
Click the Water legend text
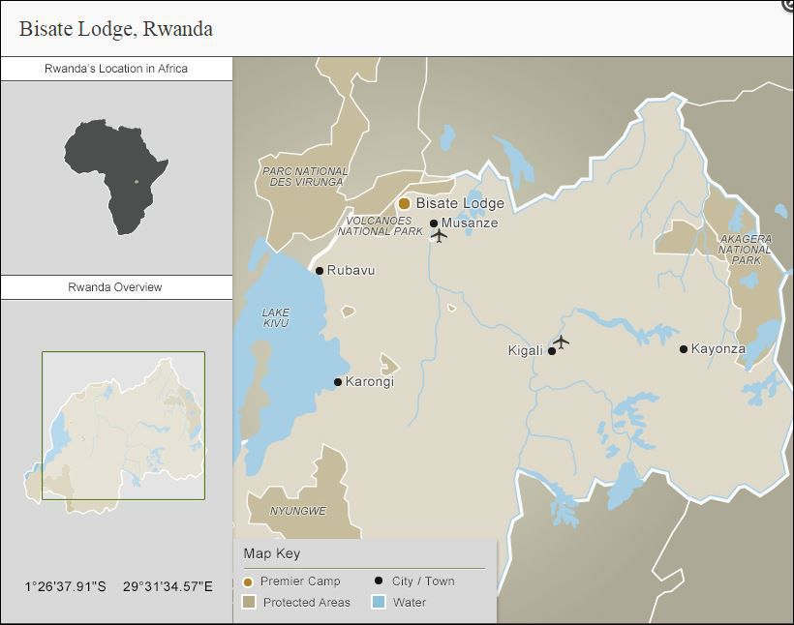pyautogui.click(x=410, y=603)
